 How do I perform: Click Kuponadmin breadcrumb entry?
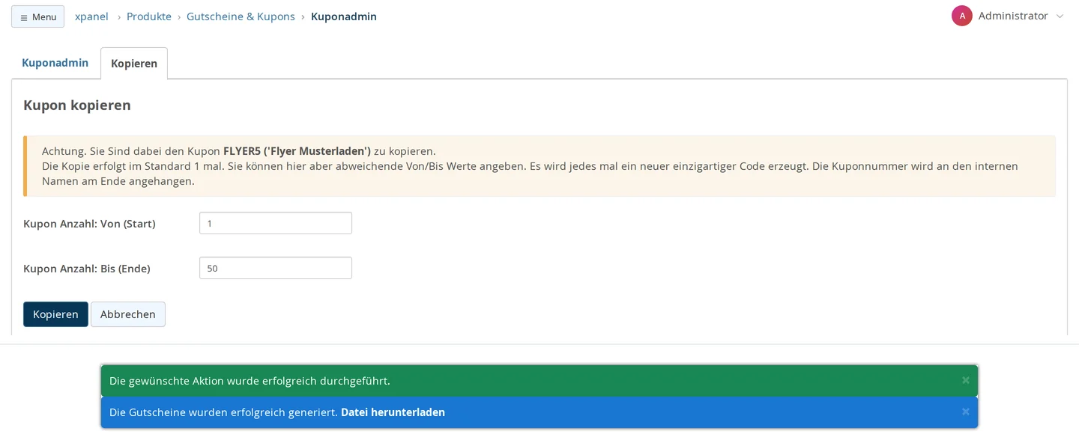coord(344,16)
